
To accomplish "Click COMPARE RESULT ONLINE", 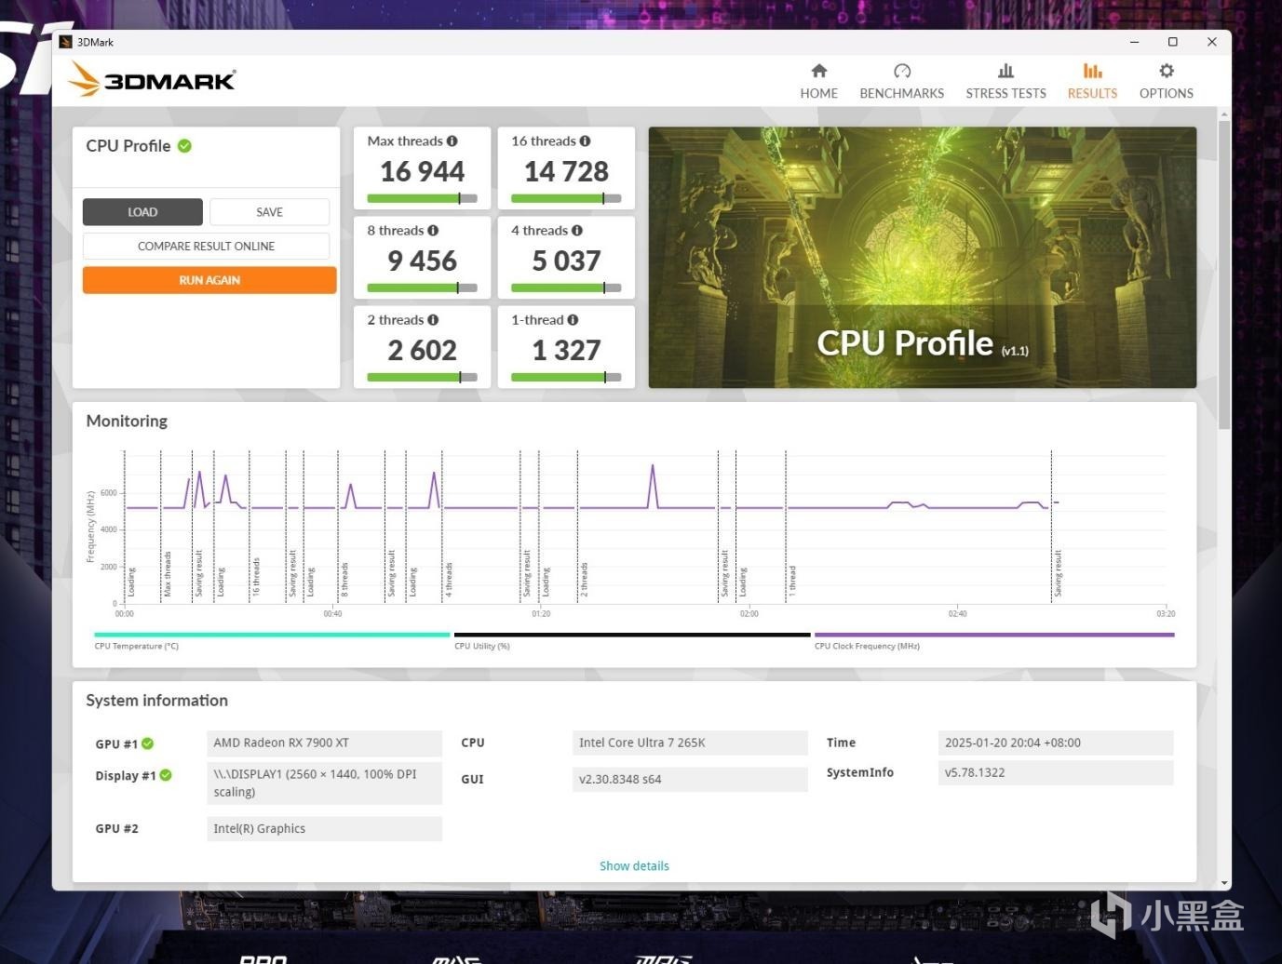I will pos(206,247).
